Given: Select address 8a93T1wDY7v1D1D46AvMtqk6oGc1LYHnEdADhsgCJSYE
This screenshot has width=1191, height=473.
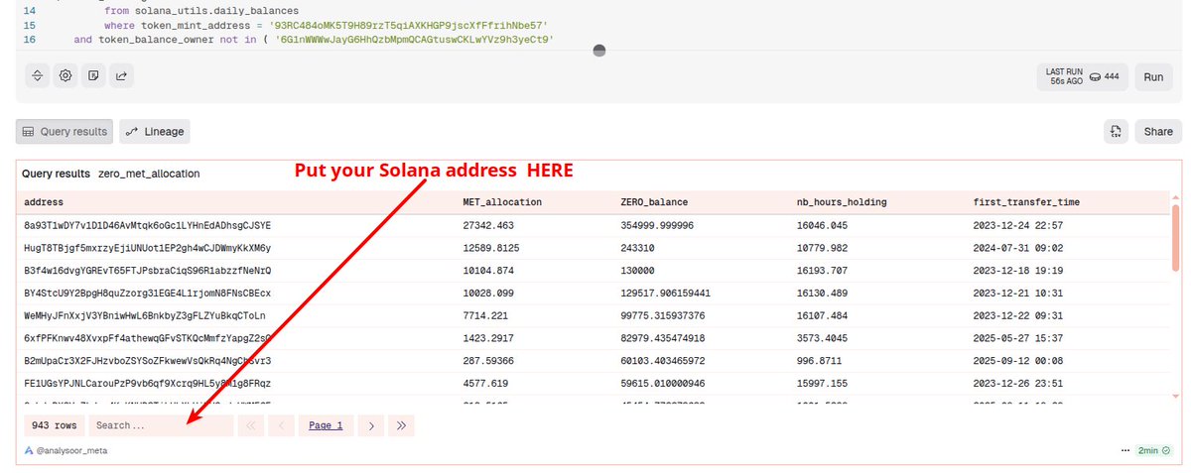Looking at the screenshot, I should (x=147, y=225).
